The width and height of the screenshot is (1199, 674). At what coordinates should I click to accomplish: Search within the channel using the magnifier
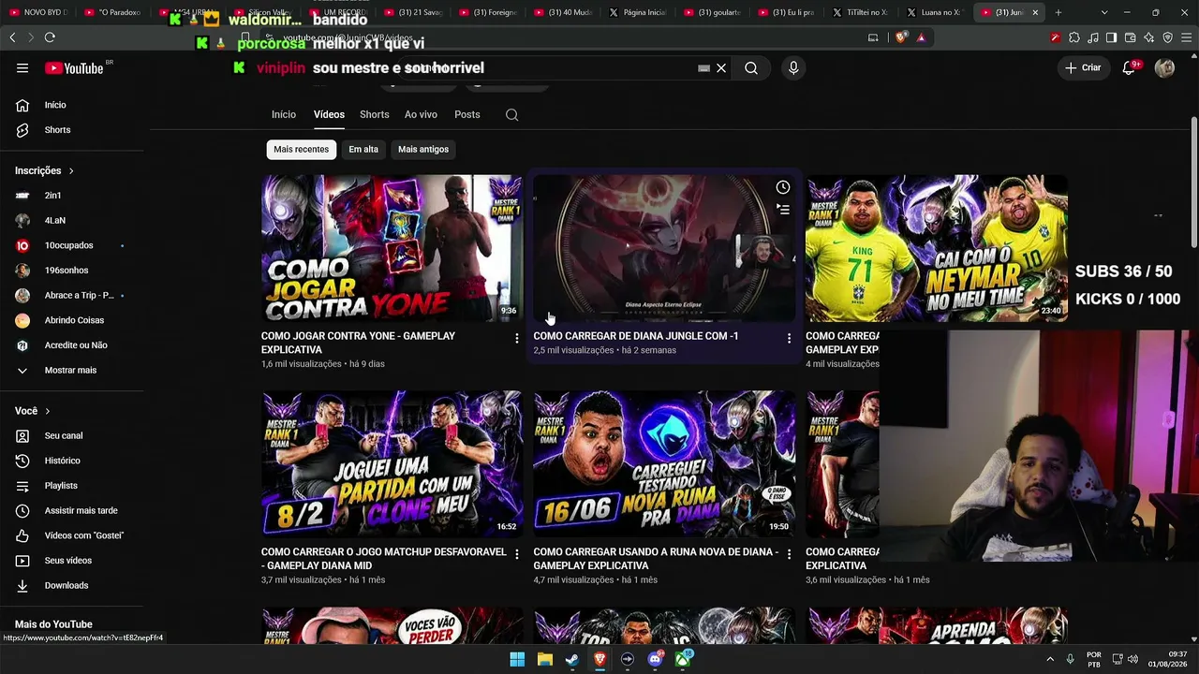[511, 114]
